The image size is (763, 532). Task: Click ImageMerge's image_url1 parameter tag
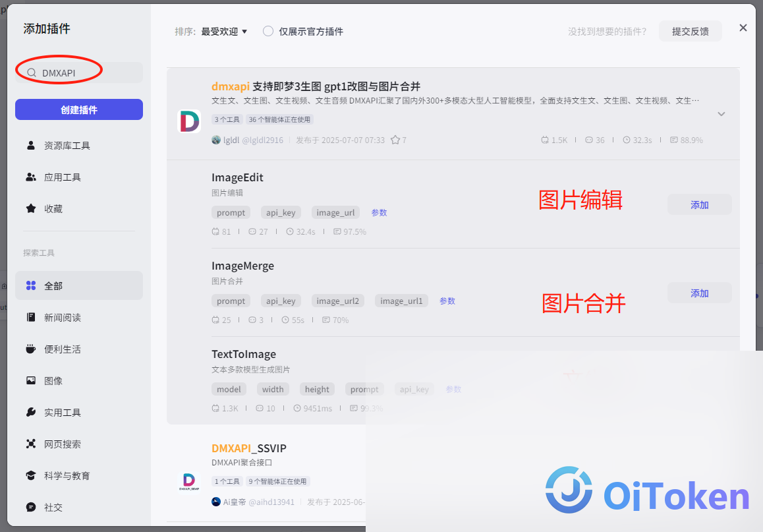[401, 301]
